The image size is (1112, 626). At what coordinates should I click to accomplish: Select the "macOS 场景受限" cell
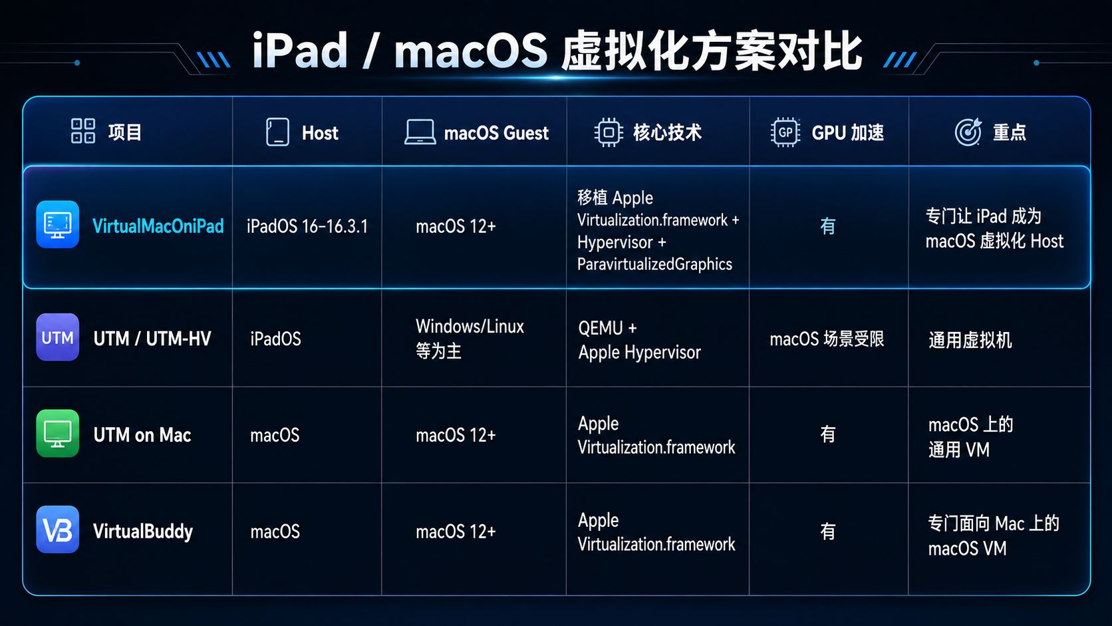pos(827,339)
